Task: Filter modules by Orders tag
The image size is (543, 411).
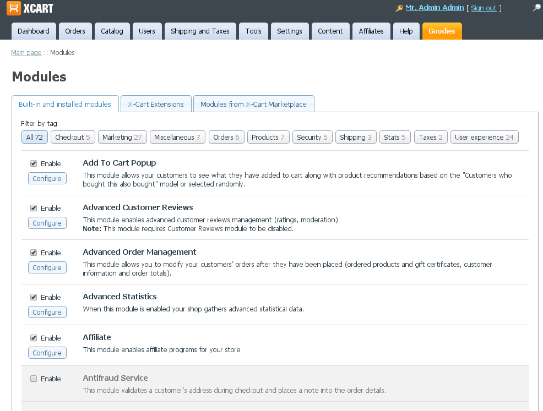Action: tap(226, 138)
